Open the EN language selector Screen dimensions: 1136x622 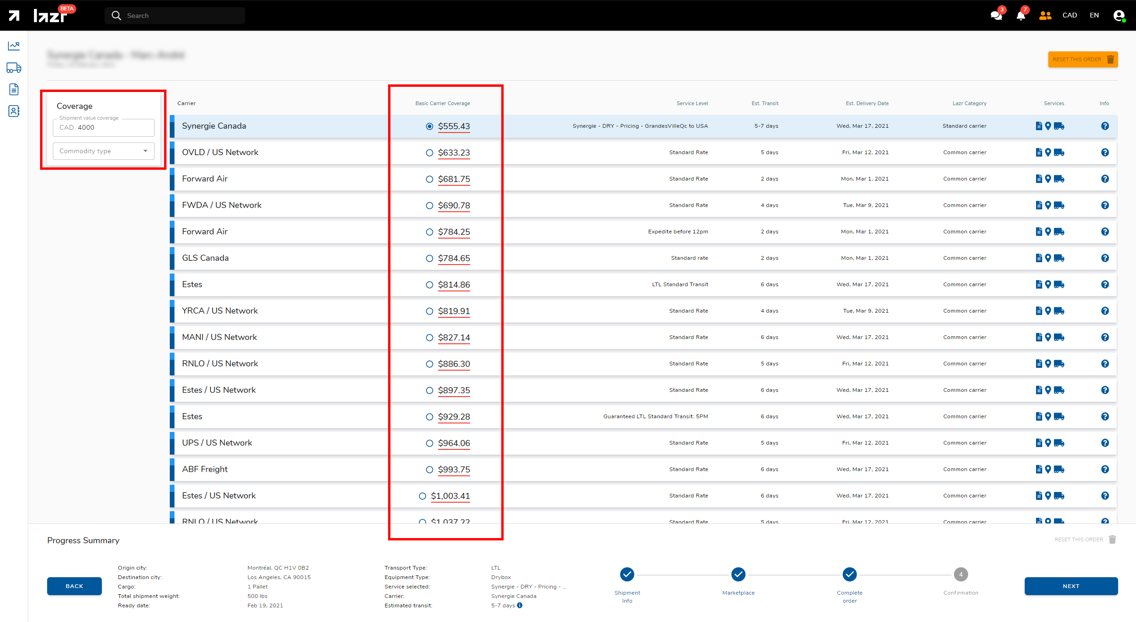point(1094,16)
